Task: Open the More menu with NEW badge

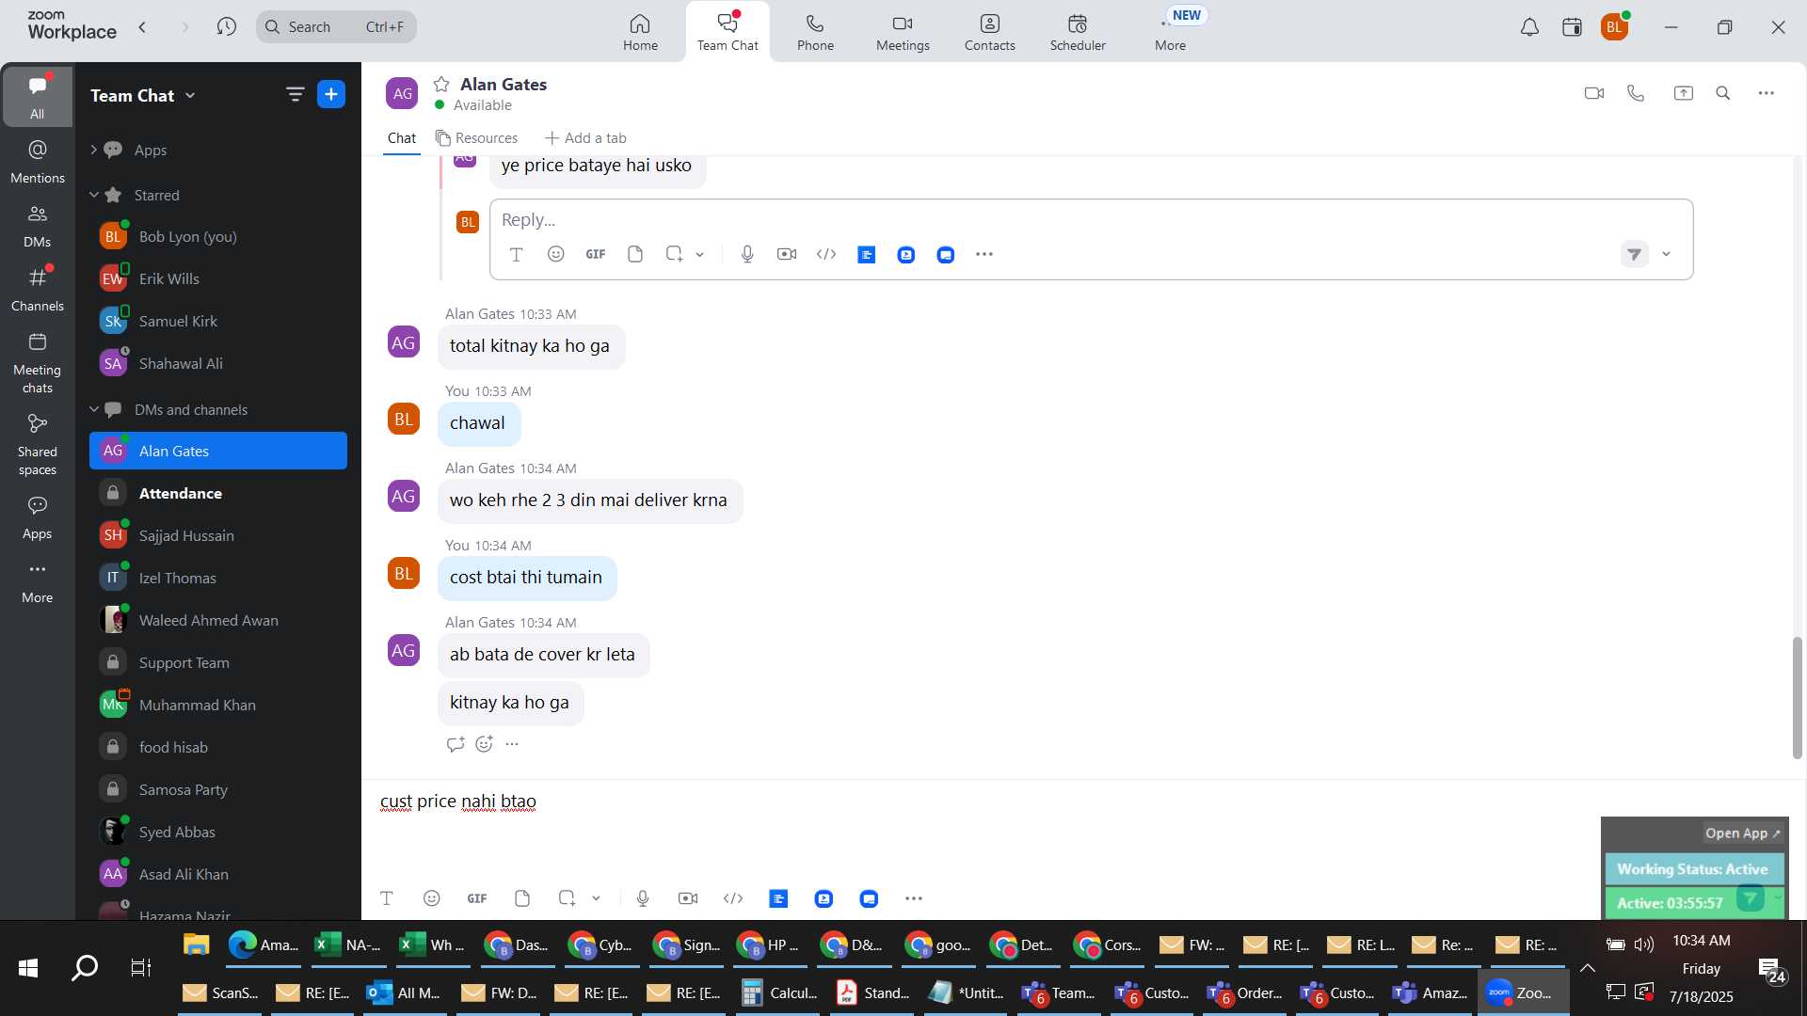Action: [x=1171, y=32]
